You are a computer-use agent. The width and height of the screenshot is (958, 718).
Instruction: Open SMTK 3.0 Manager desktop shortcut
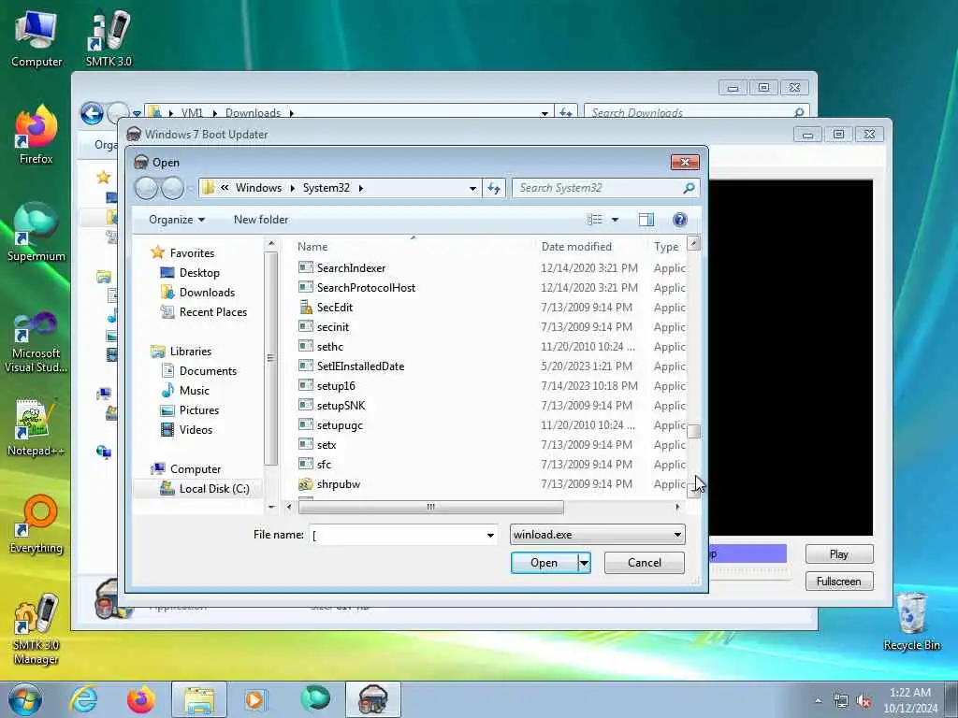36,629
